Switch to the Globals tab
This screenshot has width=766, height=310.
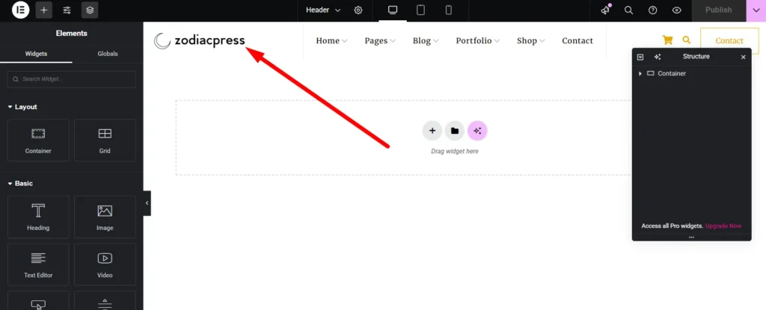[108, 54]
